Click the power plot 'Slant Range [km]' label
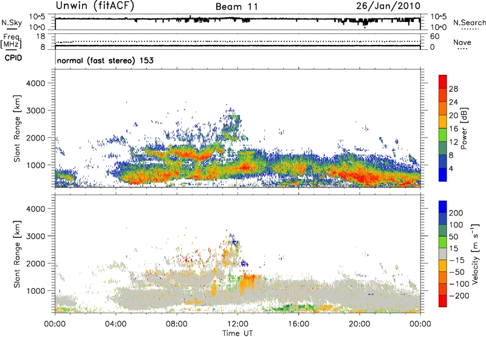The height and width of the screenshot is (337, 486). click(17, 128)
